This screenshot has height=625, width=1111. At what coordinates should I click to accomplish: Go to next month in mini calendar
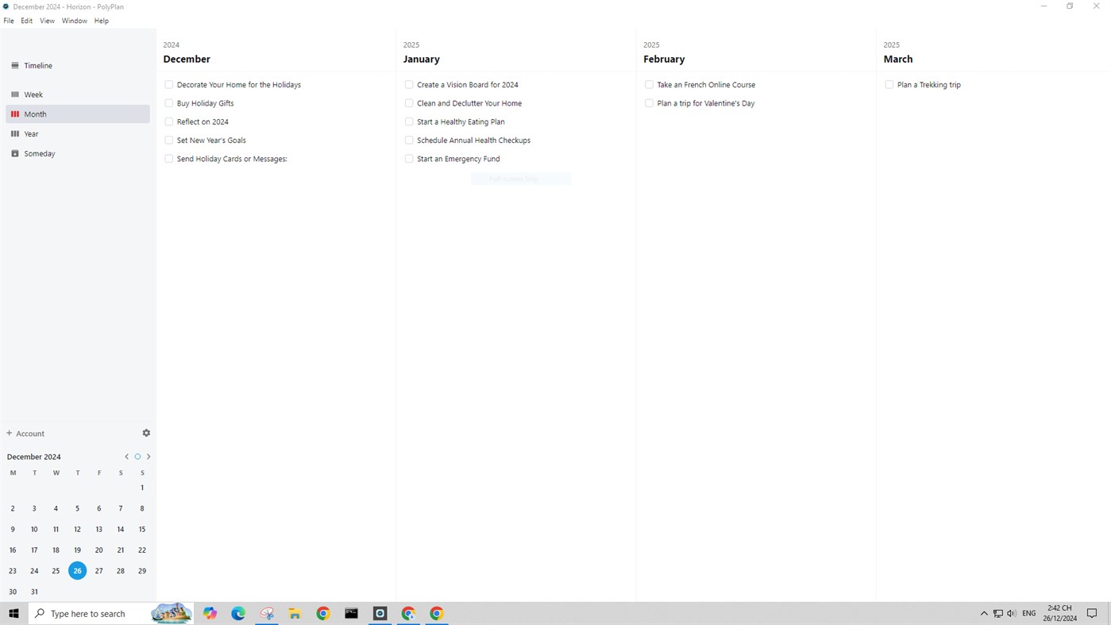(x=149, y=457)
